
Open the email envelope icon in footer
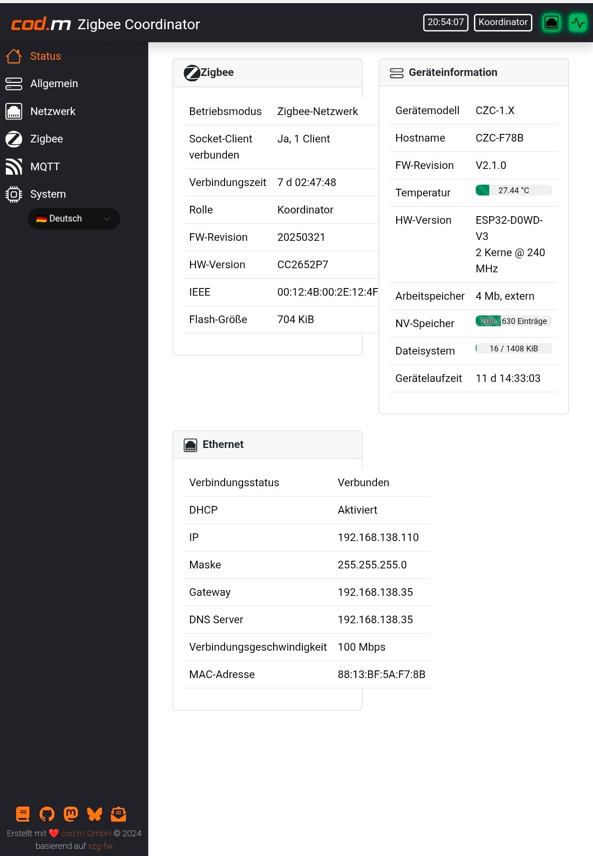pos(119,814)
